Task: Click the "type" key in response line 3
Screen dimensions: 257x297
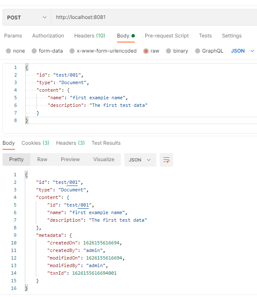Action: click(x=44, y=190)
